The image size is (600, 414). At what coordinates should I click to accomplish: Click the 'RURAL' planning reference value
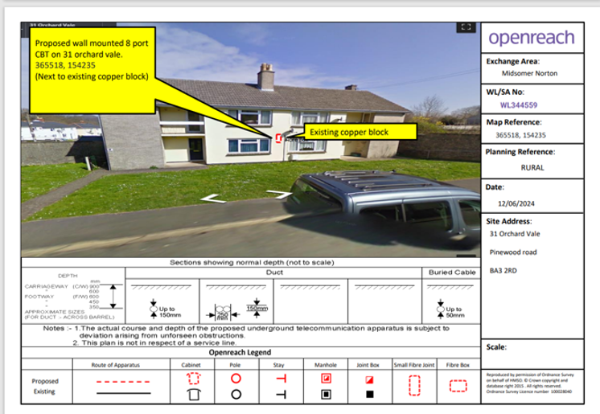(532, 167)
